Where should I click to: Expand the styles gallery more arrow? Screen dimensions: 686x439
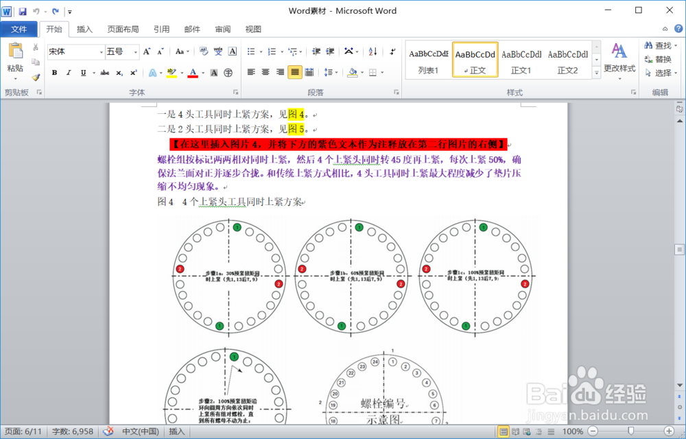pos(596,73)
